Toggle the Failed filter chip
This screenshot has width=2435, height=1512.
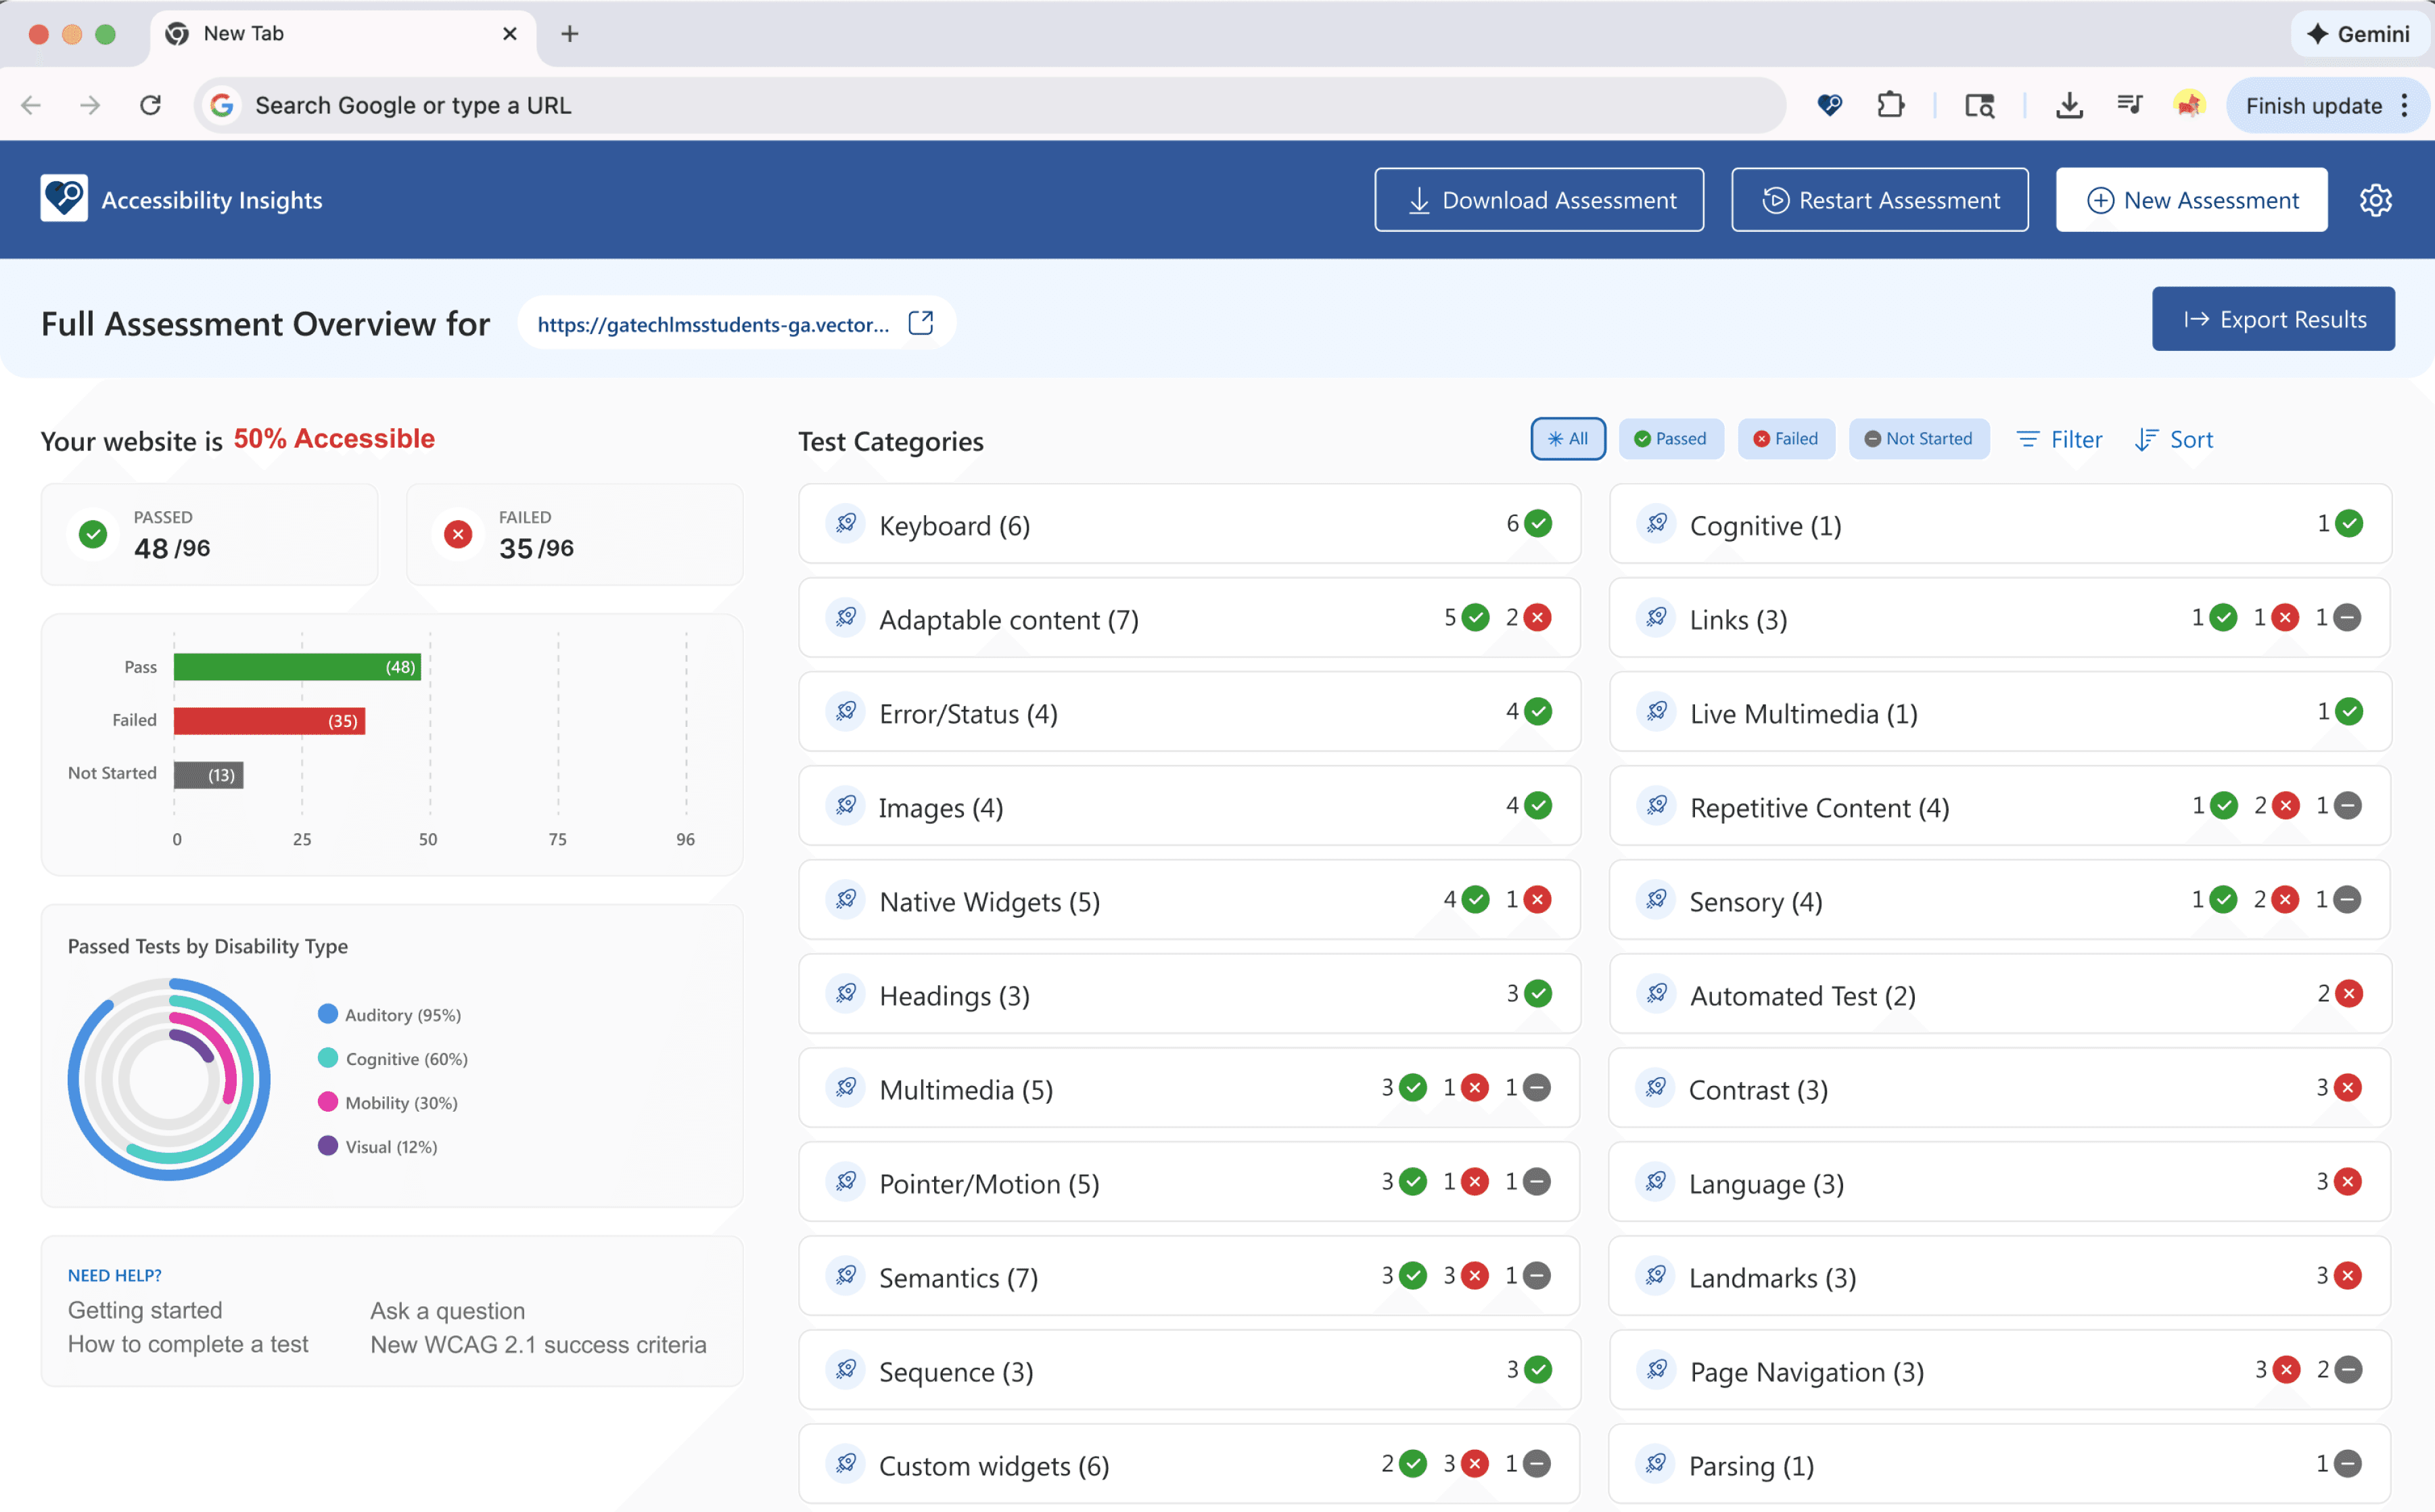point(1786,439)
